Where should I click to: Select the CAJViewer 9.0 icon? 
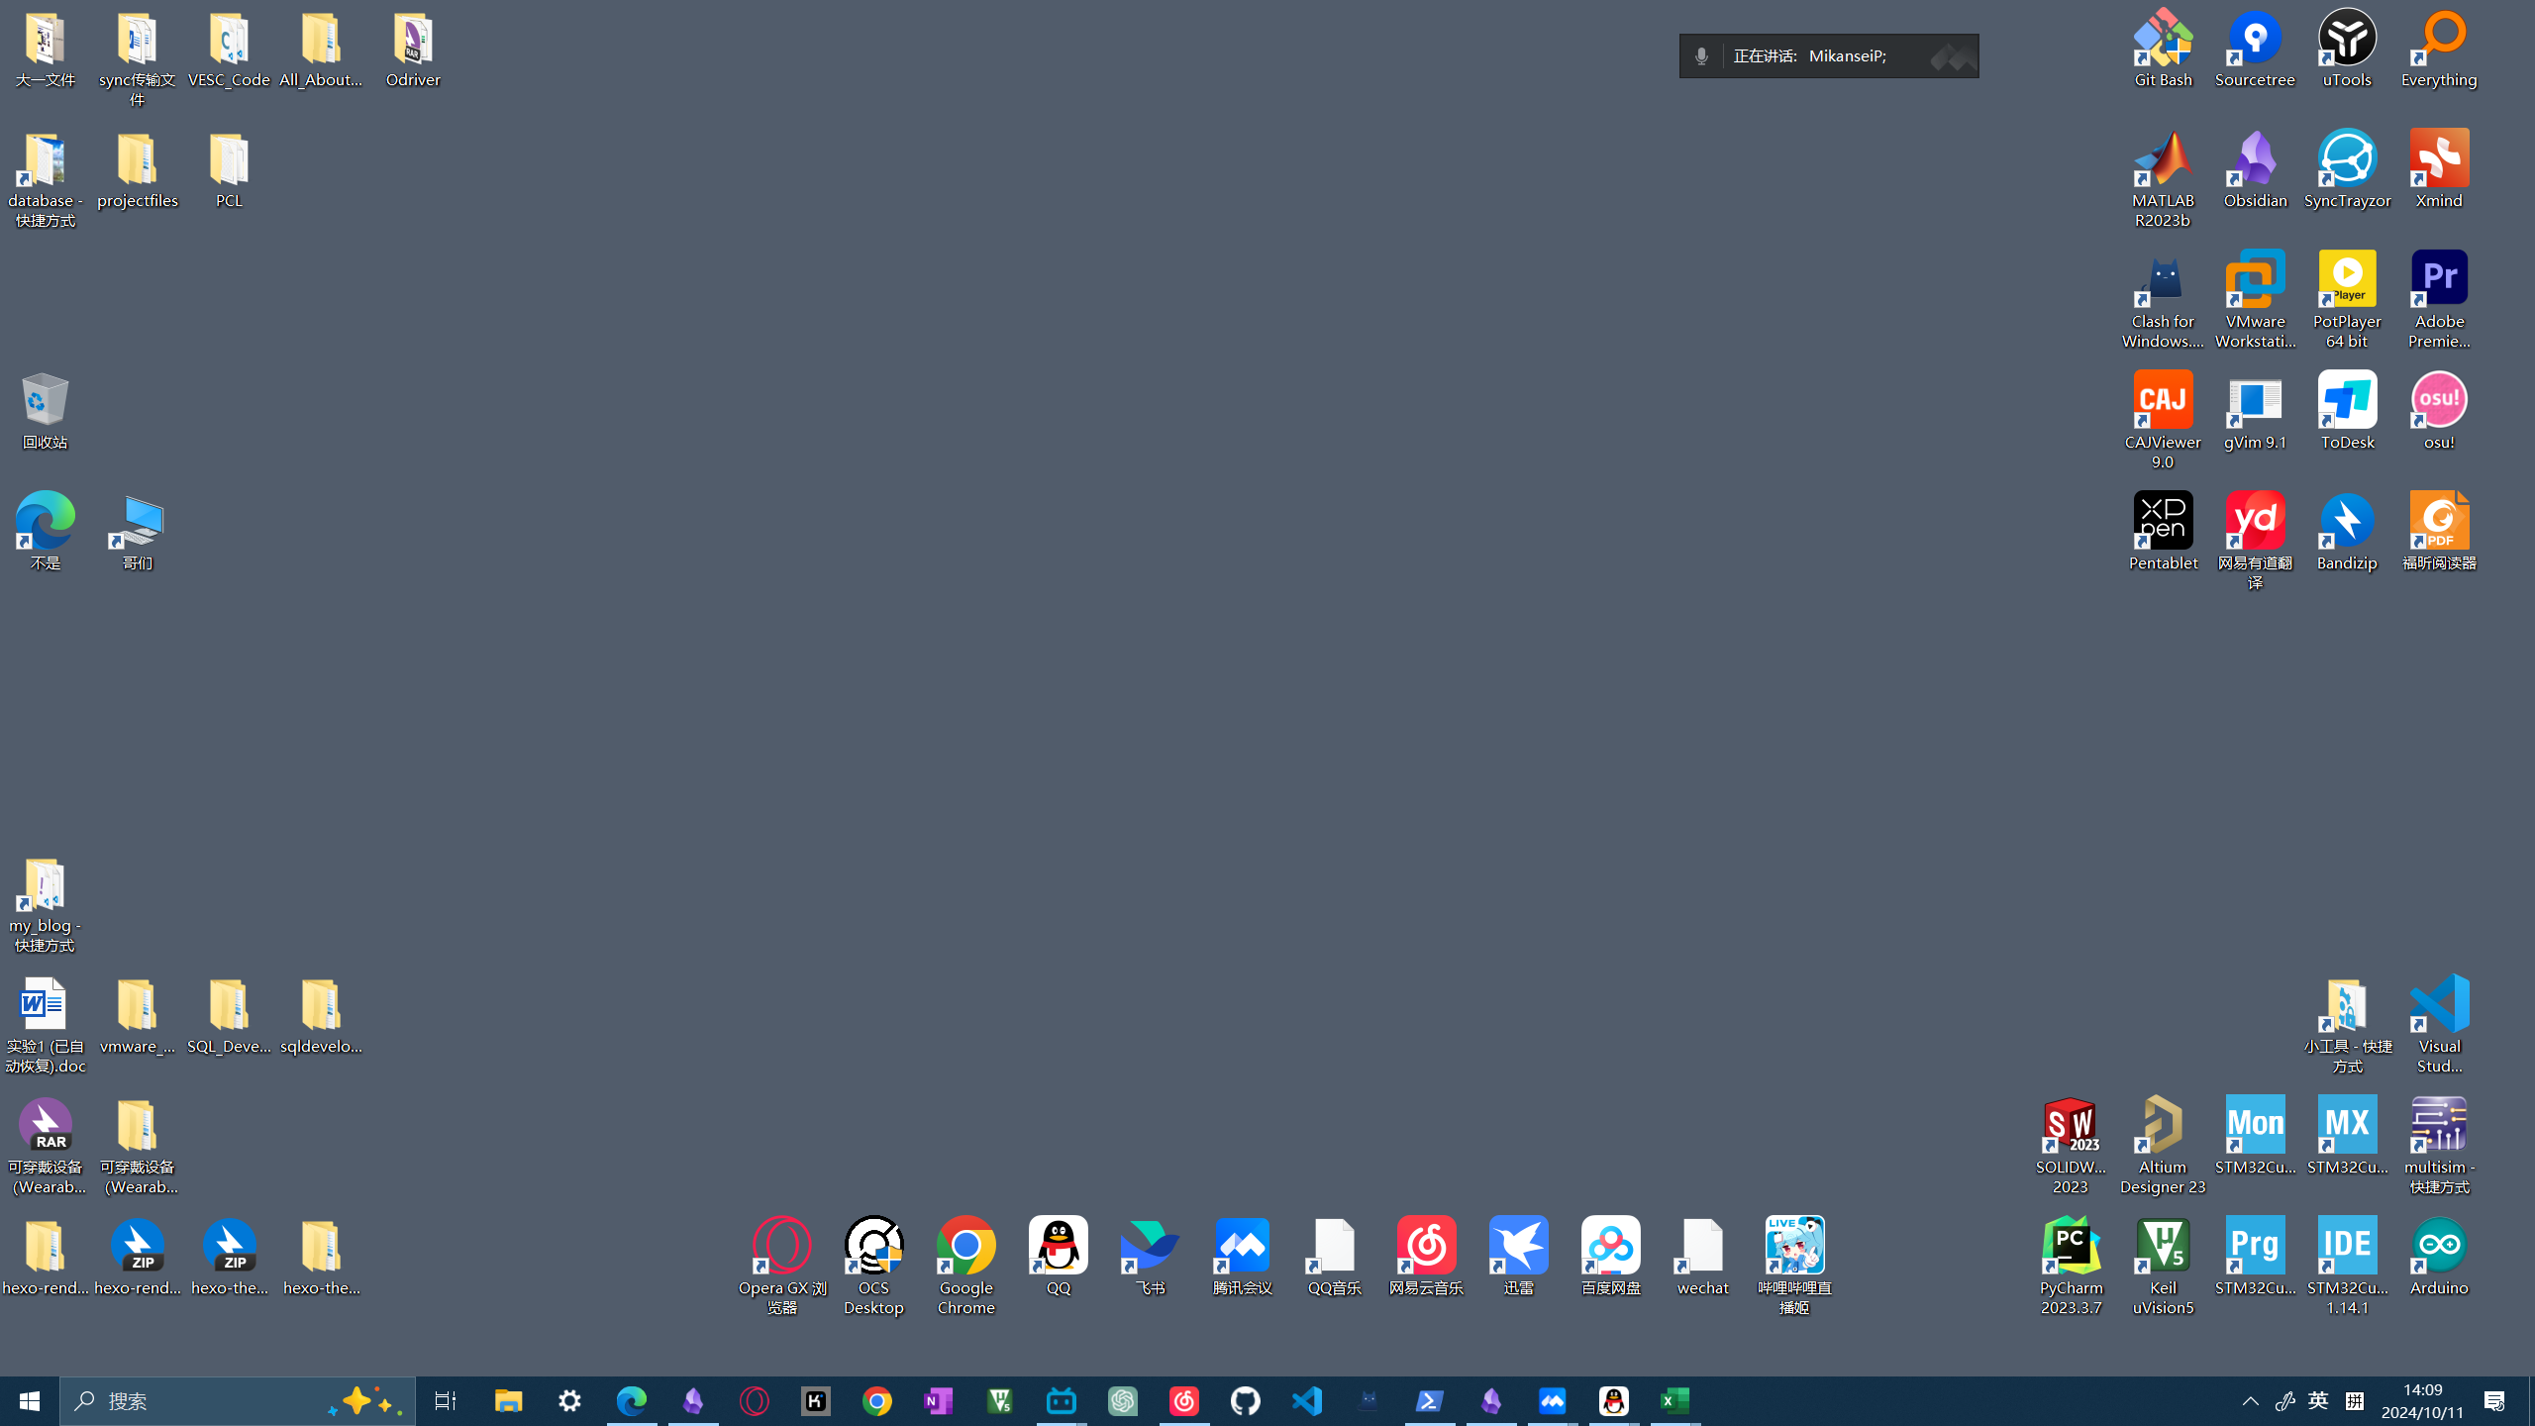tap(2163, 421)
